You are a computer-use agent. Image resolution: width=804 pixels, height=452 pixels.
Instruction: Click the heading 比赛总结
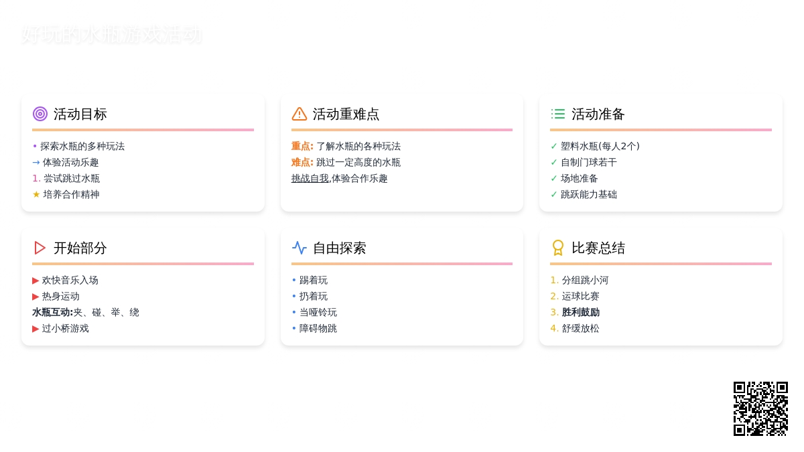coord(598,248)
